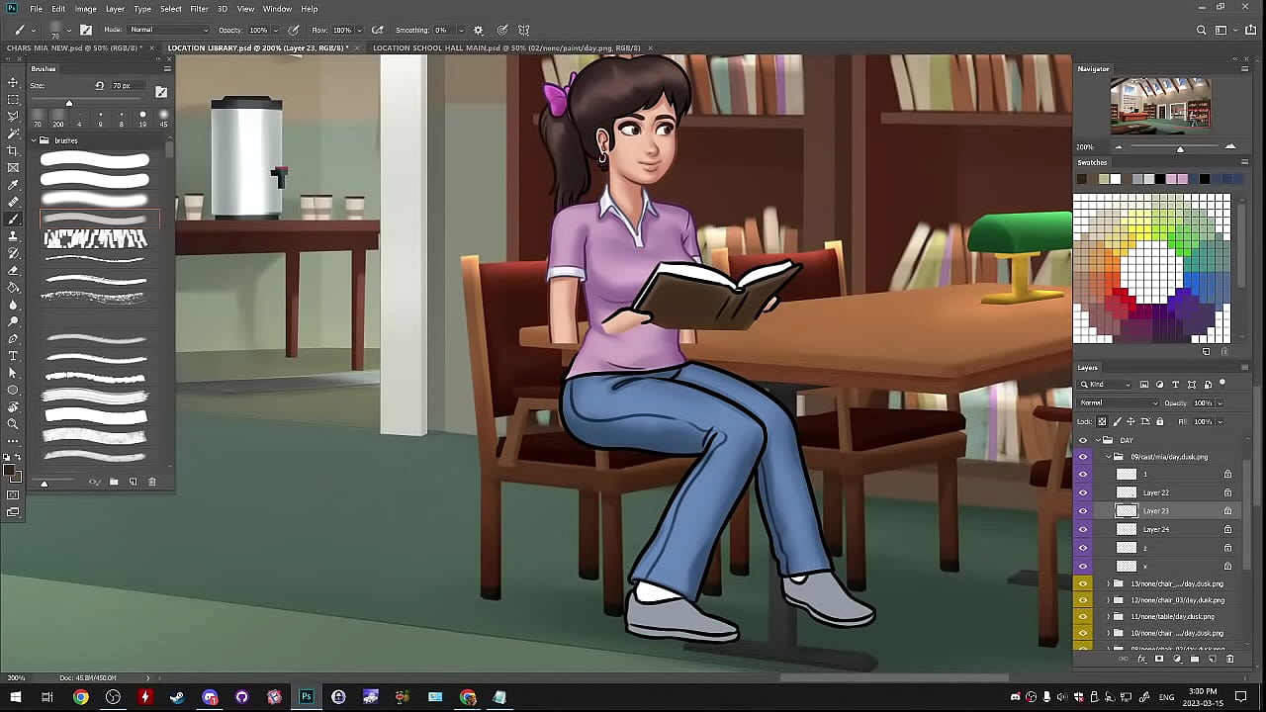Open the layer blend mode Normal dropdown
Screen dimensions: 1266x712
pyautogui.click(x=1118, y=402)
